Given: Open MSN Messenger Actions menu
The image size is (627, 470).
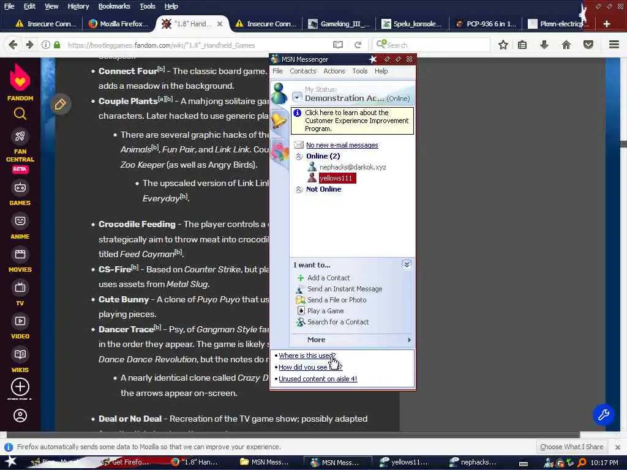Looking at the screenshot, I should click(334, 71).
